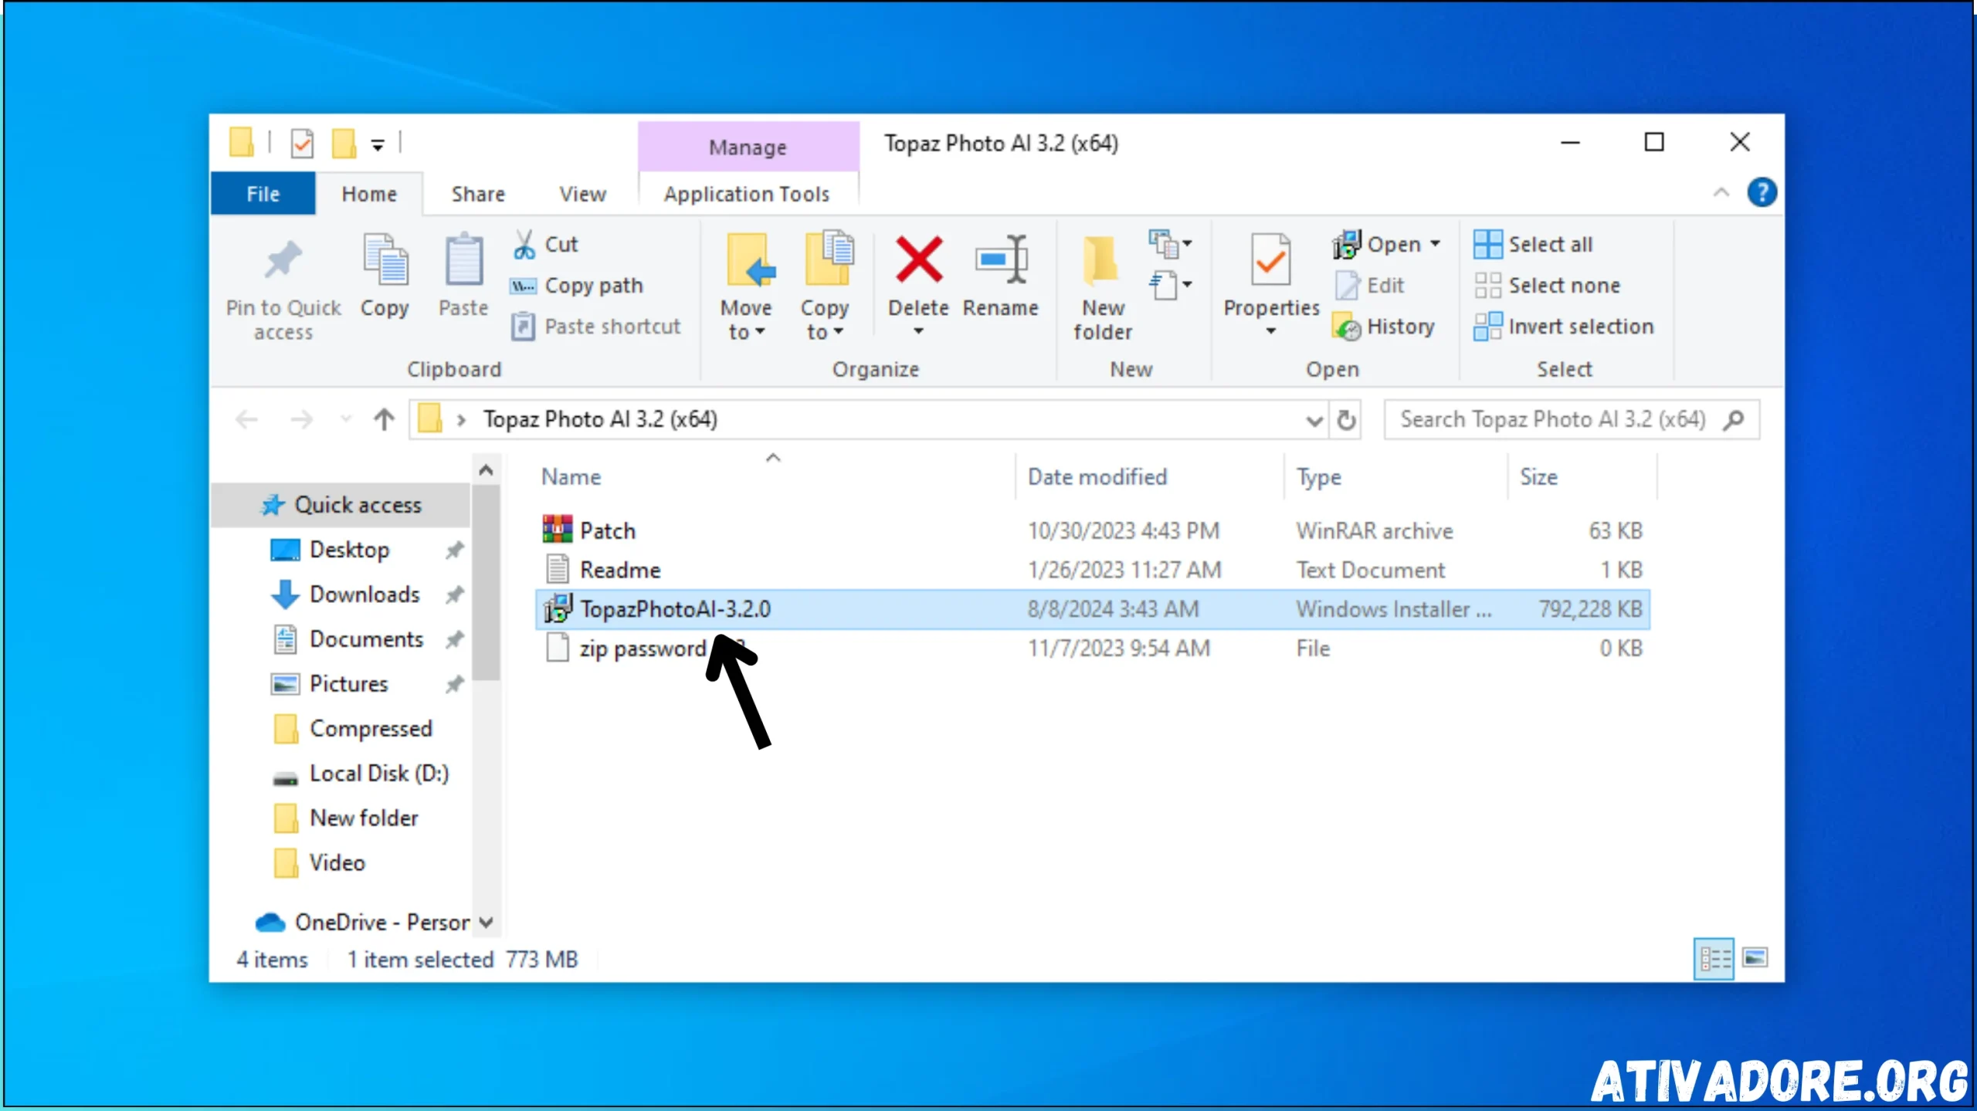Select the zip password file

pos(1092,649)
